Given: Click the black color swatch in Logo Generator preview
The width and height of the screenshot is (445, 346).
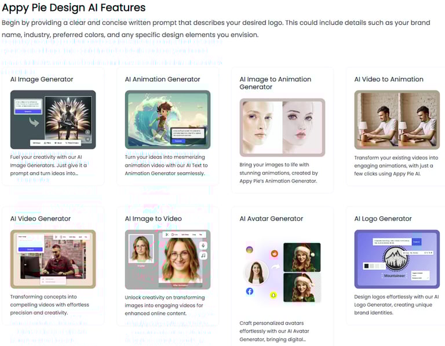Looking at the screenshot, I should pyautogui.click(x=366, y=266).
